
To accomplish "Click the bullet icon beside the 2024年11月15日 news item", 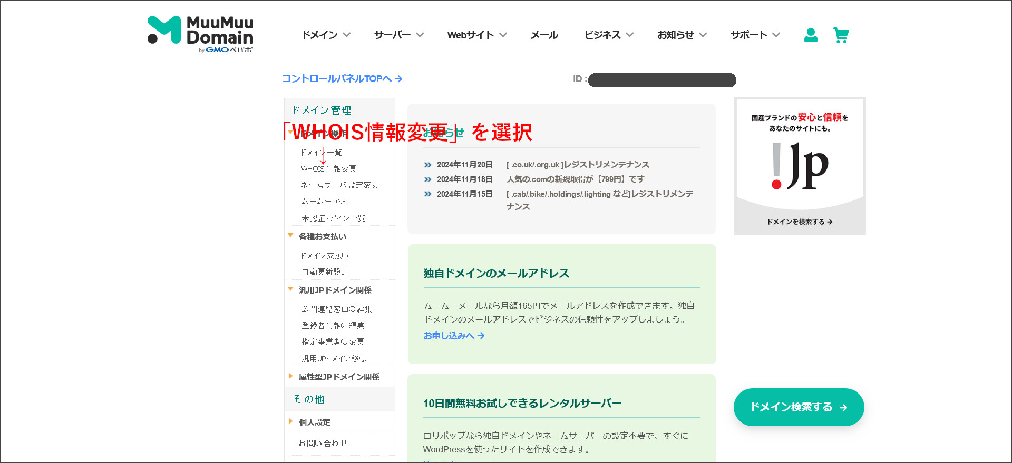I will click(x=427, y=194).
